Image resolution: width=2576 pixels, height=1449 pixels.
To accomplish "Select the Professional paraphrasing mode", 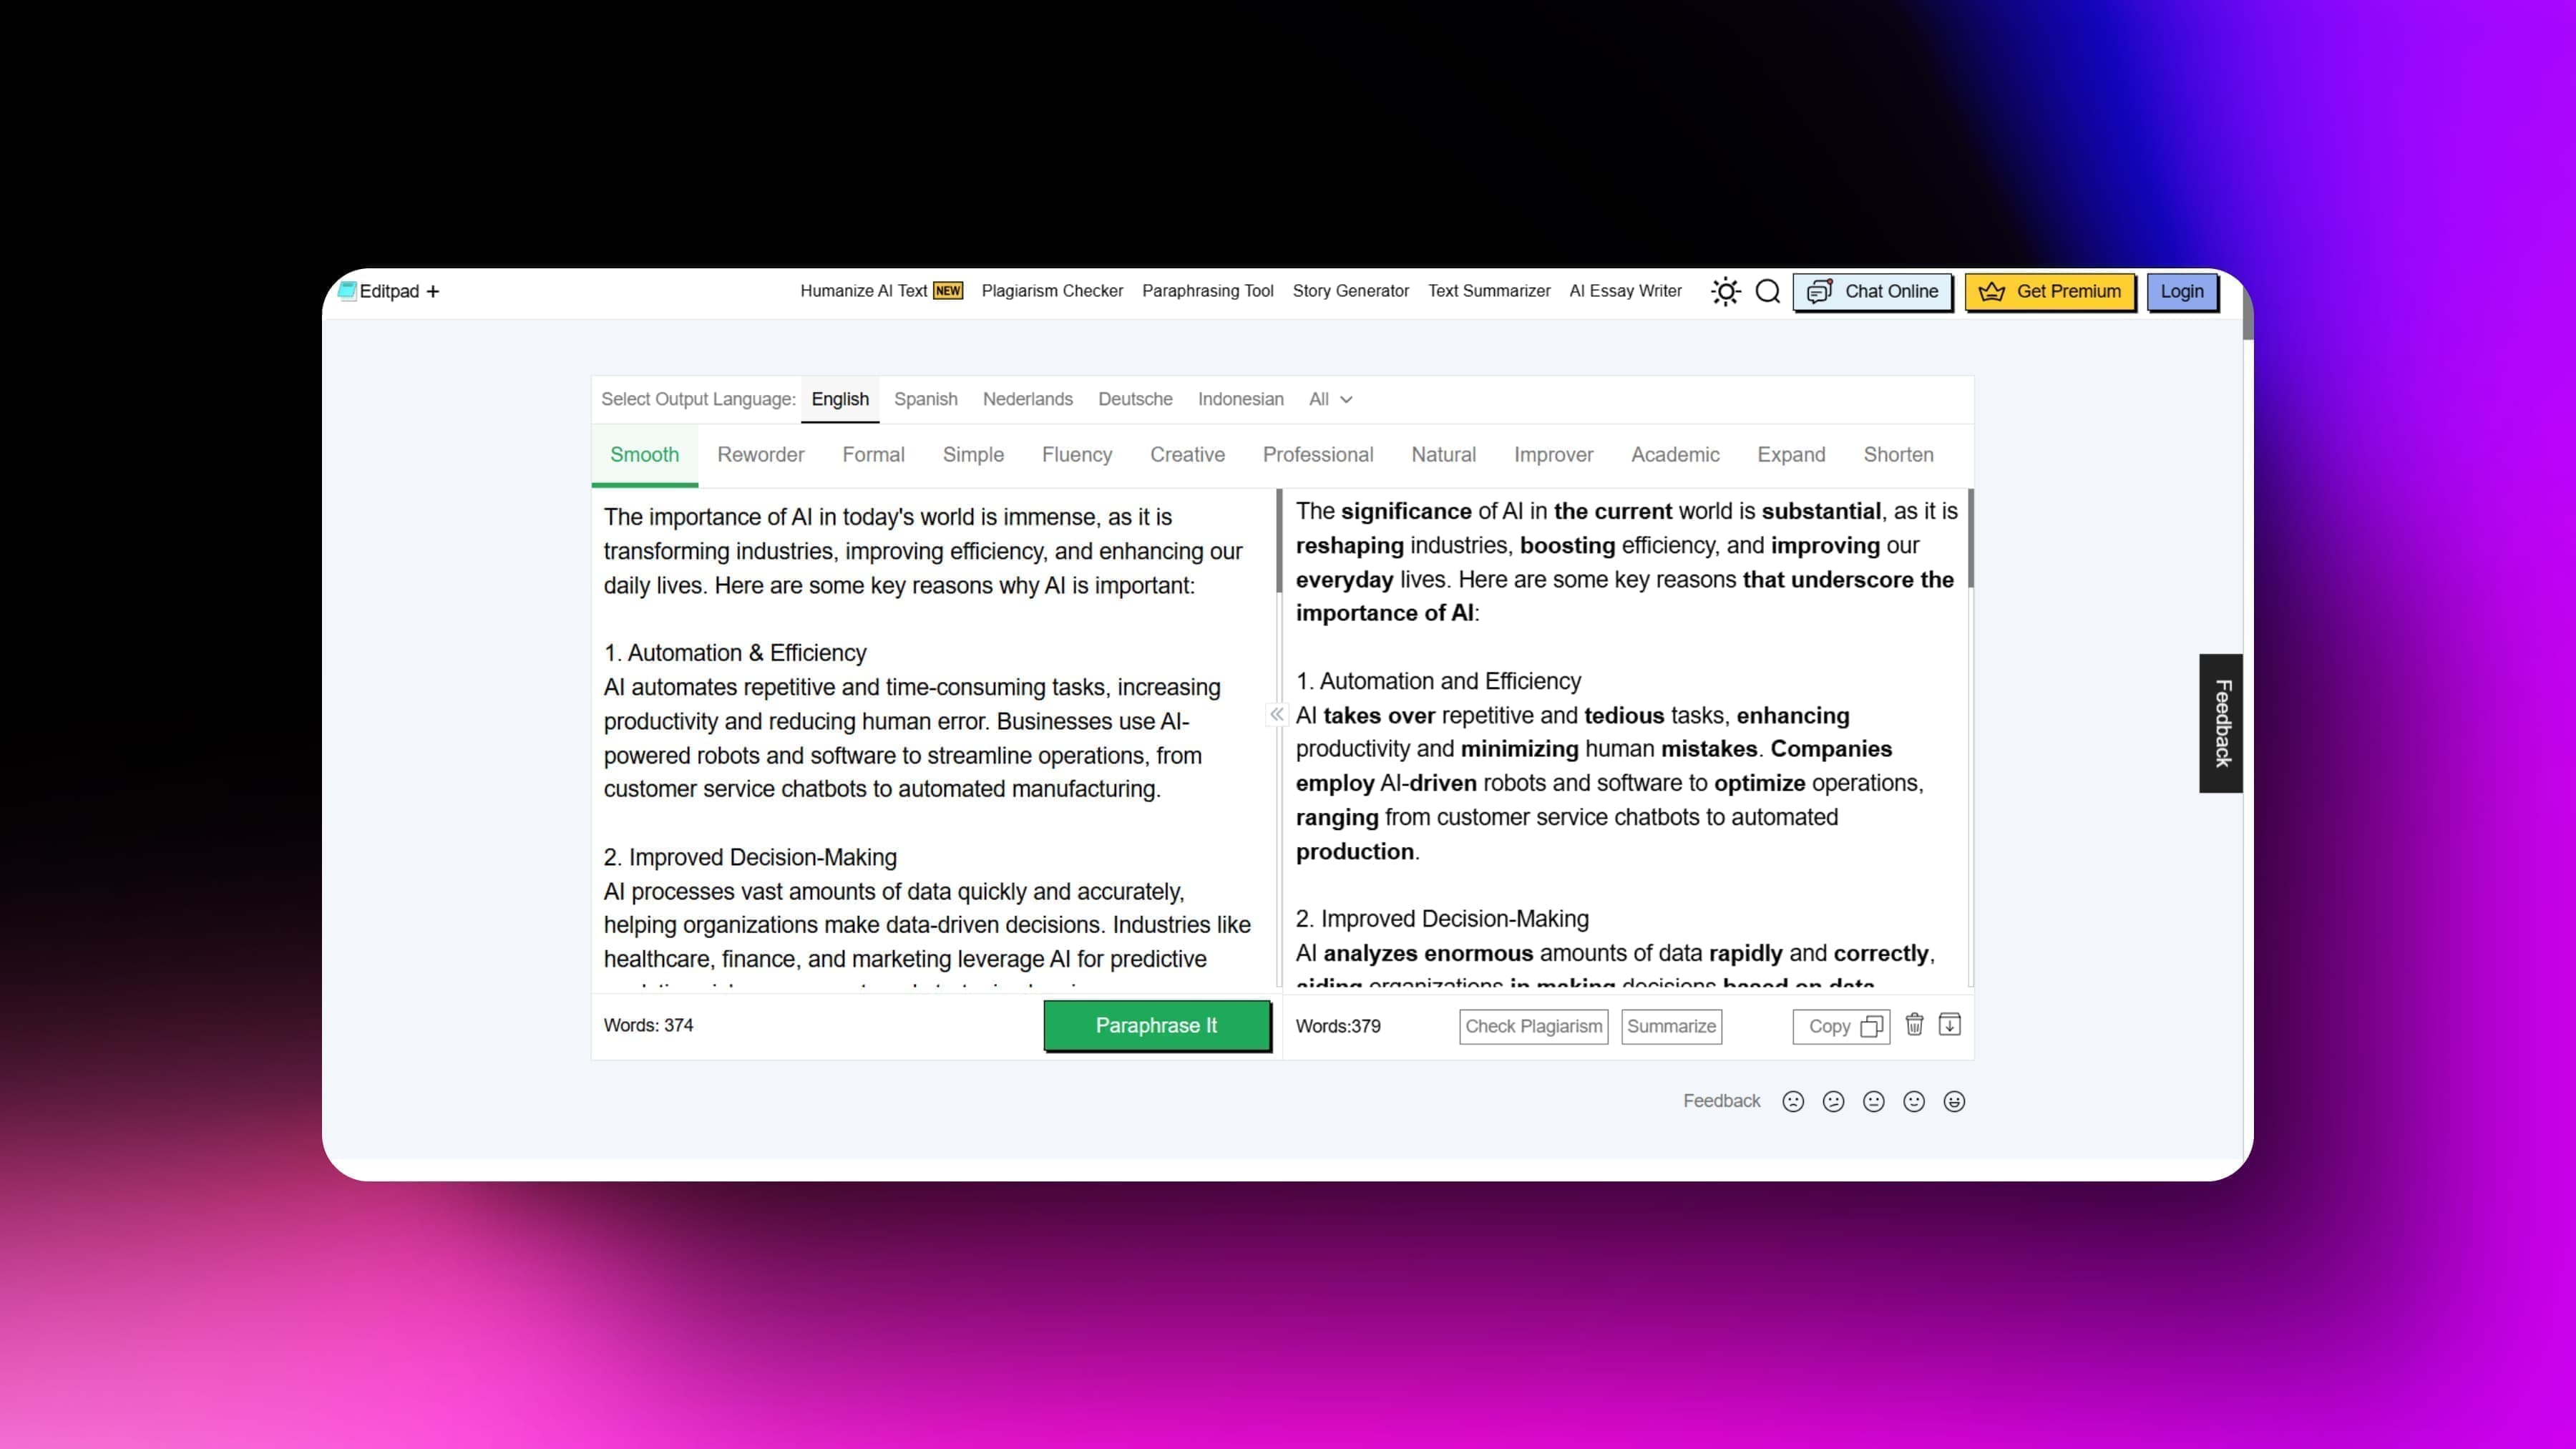I will coord(1318,453).
